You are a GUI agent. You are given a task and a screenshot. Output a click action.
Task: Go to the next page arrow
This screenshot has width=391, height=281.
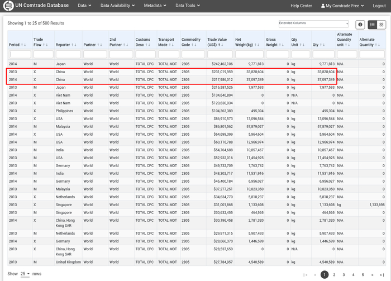point(373,275)
